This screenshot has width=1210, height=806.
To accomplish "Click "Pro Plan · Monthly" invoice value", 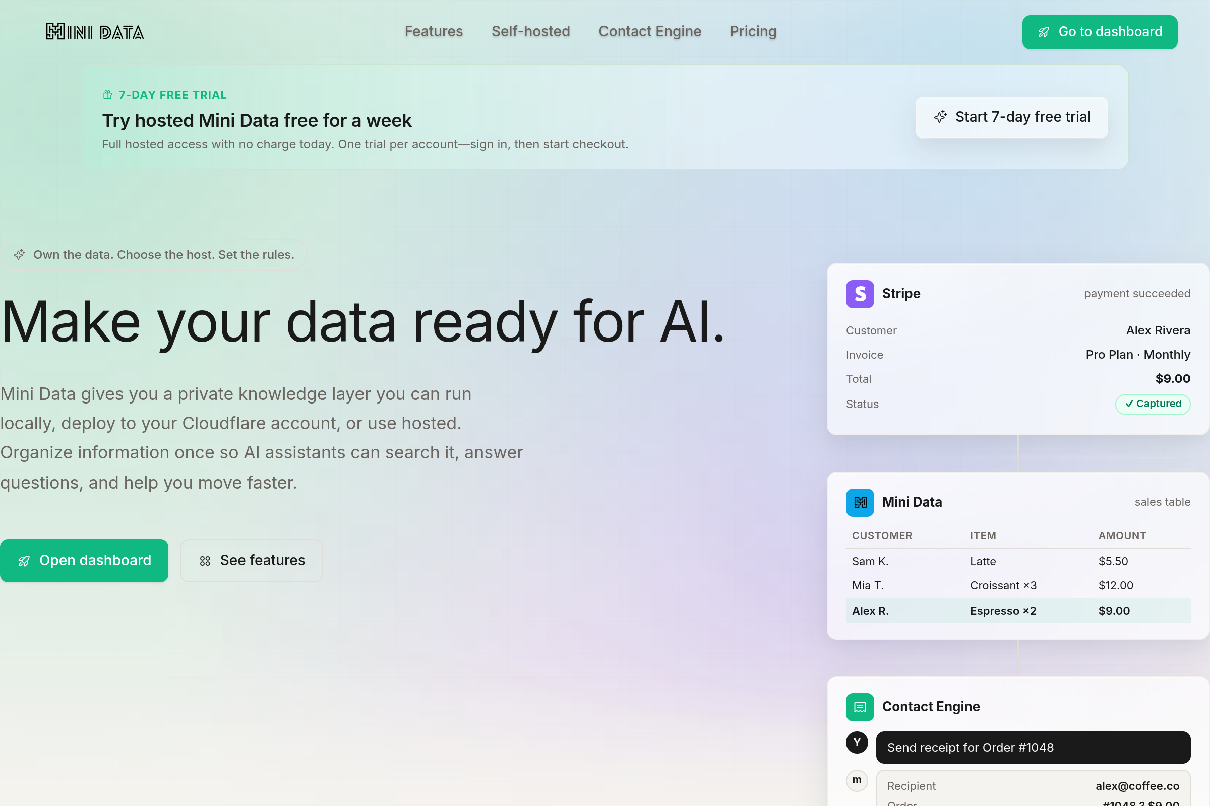I will point(1138,355).
